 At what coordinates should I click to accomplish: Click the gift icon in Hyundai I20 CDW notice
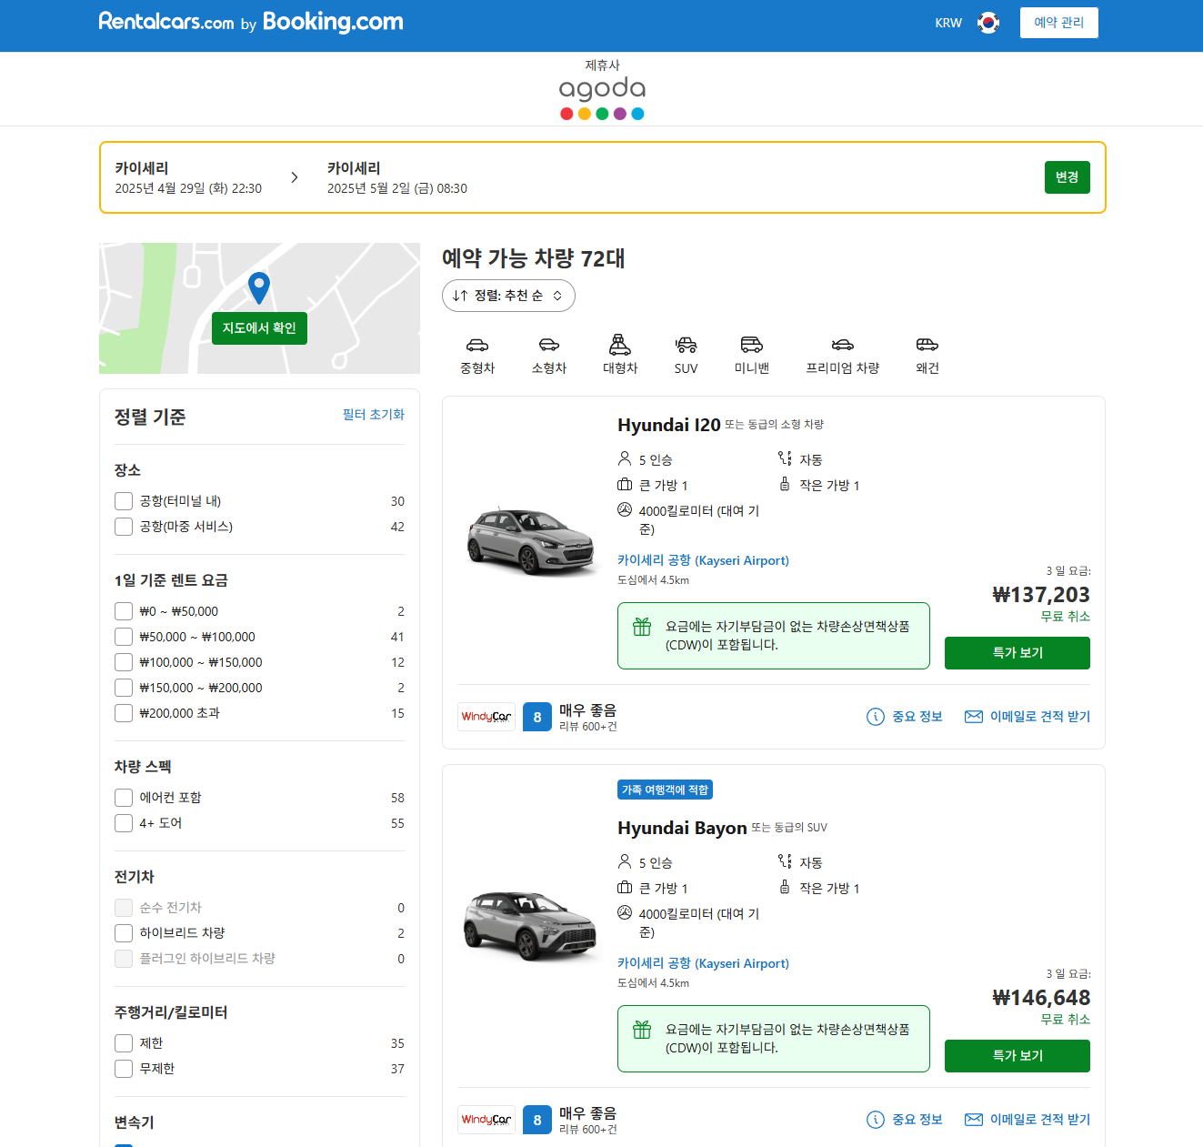642,627
